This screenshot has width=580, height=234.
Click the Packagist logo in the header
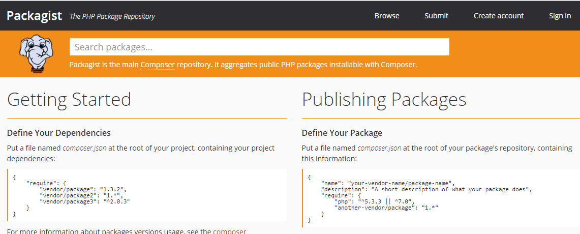35,15
